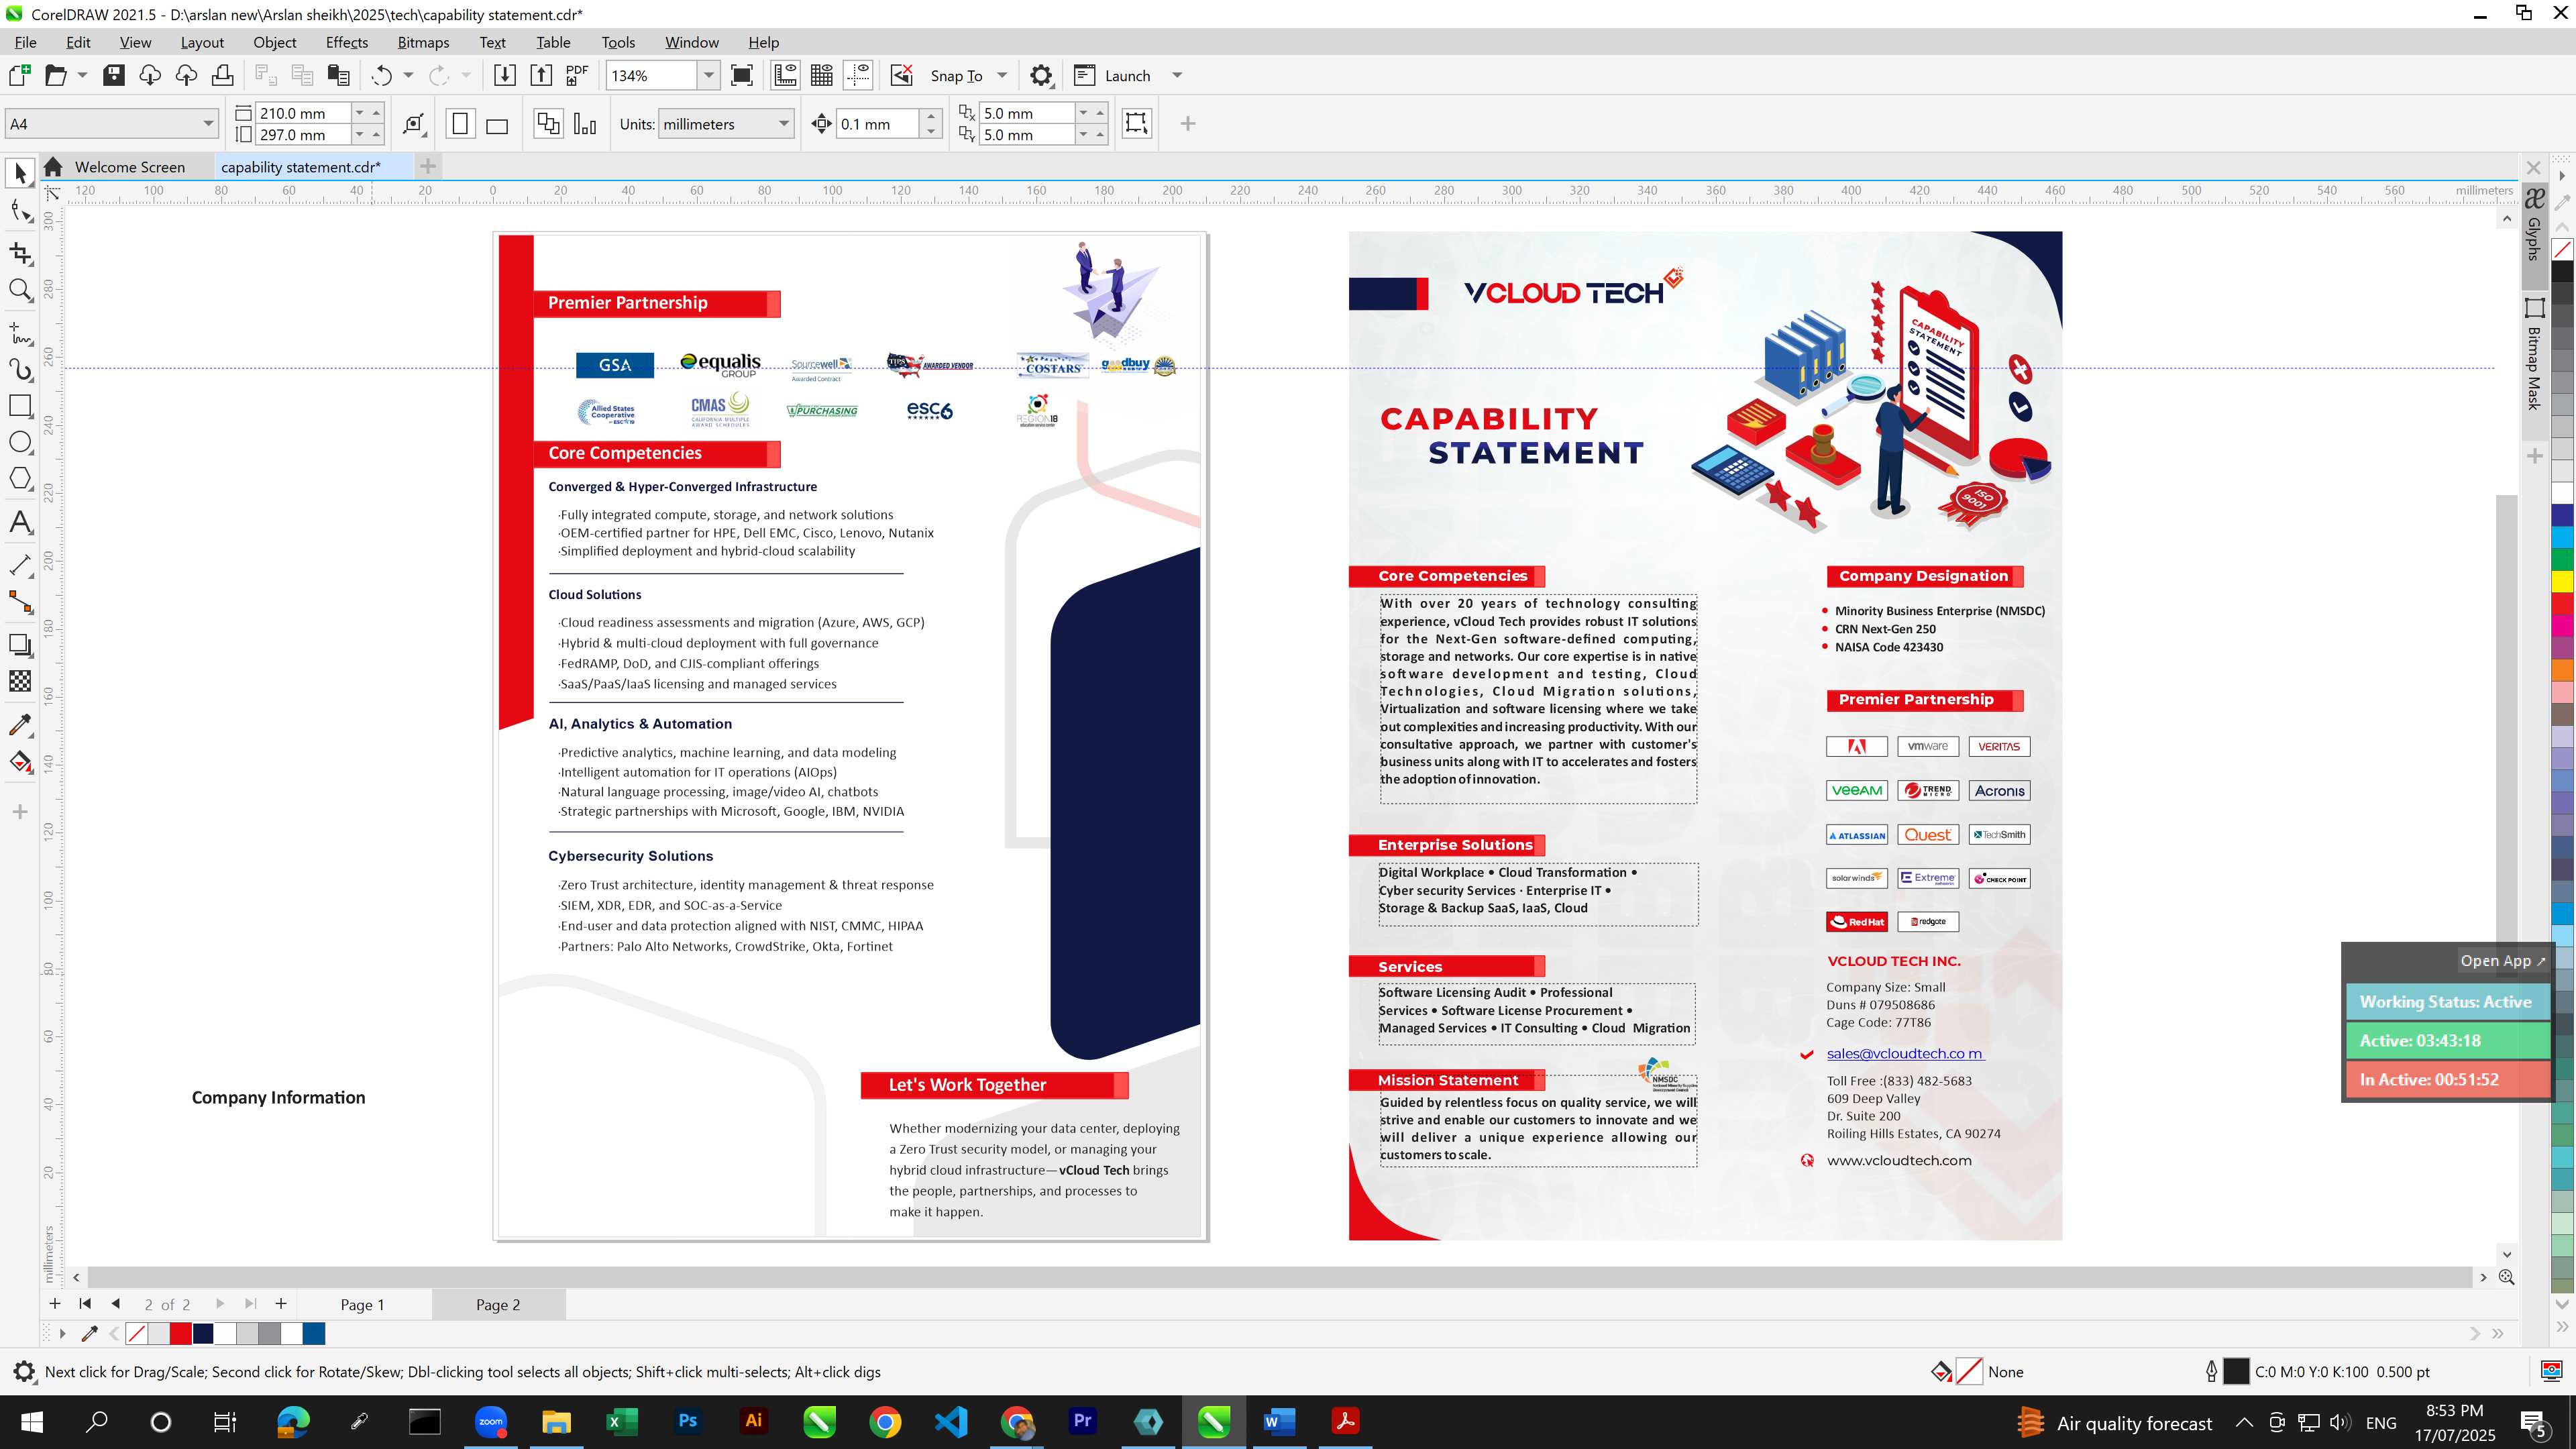Click the nudge distance 0.1 mm field

tap(877, 124)
